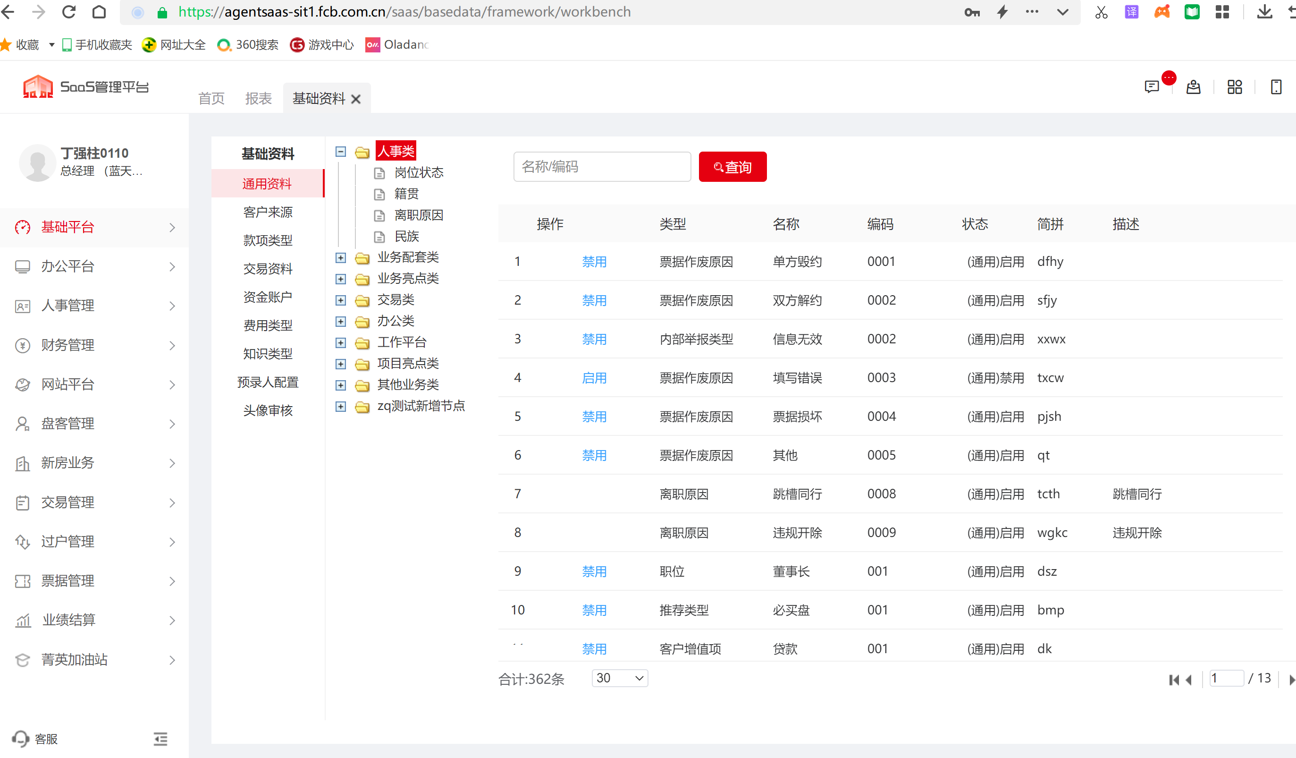Click the browser back arrow
The width and height of the screenshot is (1296, 758).
click(8, 12)
